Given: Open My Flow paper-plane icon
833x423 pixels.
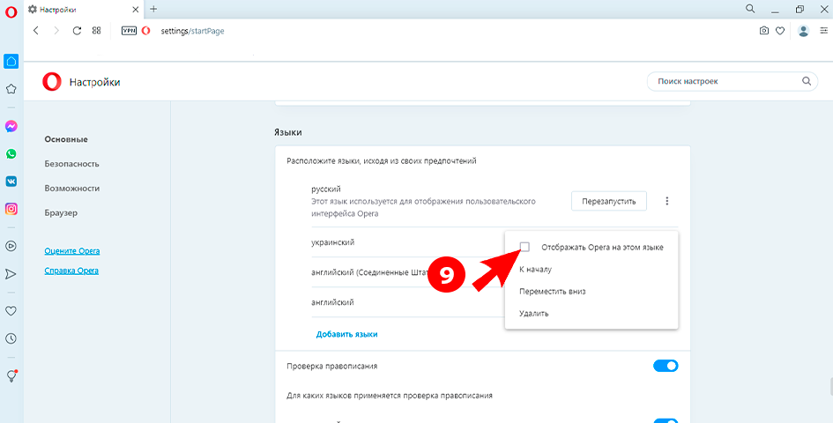Looking at the screenshot, I should (x=11, y=274).
